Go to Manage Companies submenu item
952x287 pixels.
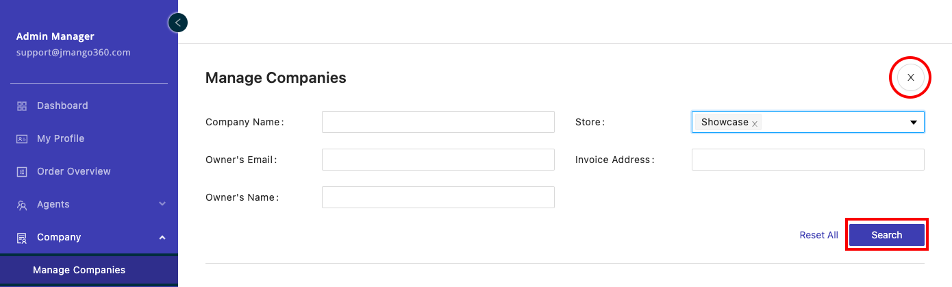pos(79,270)
